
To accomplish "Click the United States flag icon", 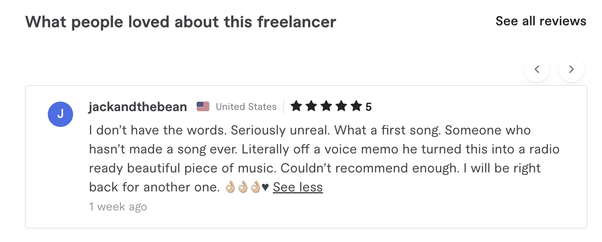I will pyautogui.click(x=203, y=106).
